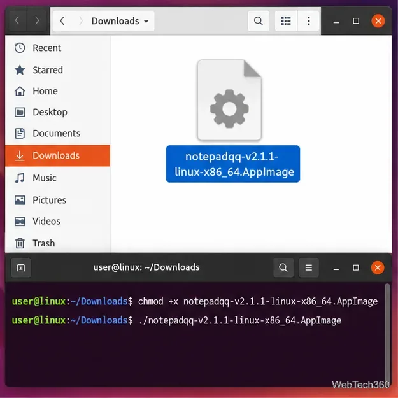
Task: Maximize the Files window
Action: (x=356, y=21)
